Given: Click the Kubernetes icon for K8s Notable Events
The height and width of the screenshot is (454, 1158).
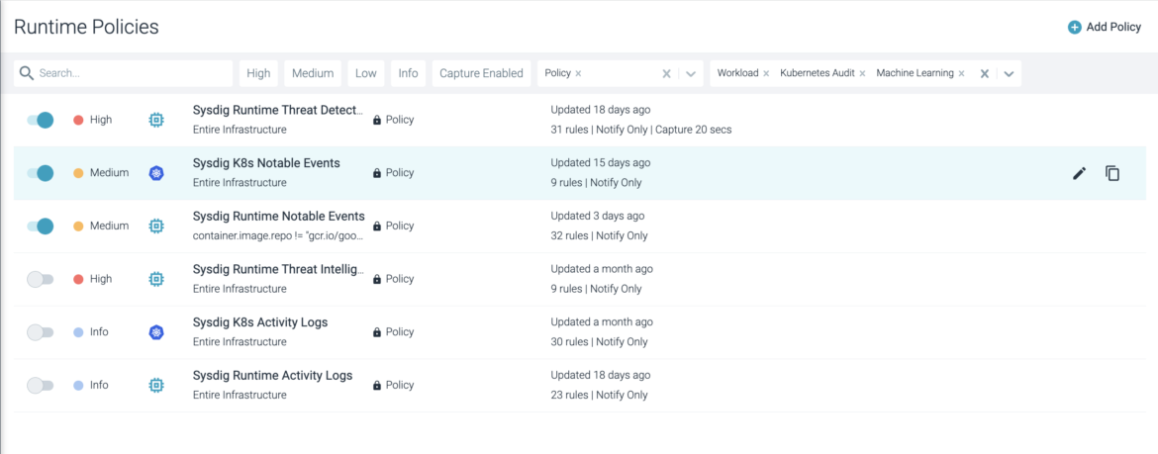Looking at the screenshot, I should point(155,173).
